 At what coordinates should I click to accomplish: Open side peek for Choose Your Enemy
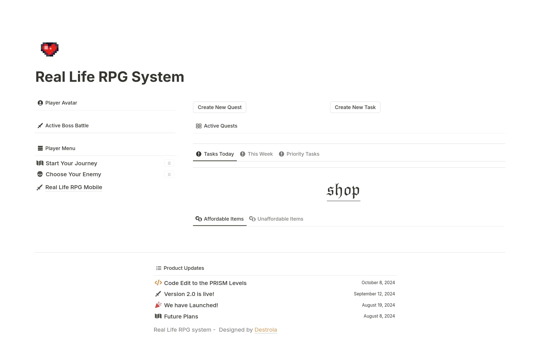(169, 174)
